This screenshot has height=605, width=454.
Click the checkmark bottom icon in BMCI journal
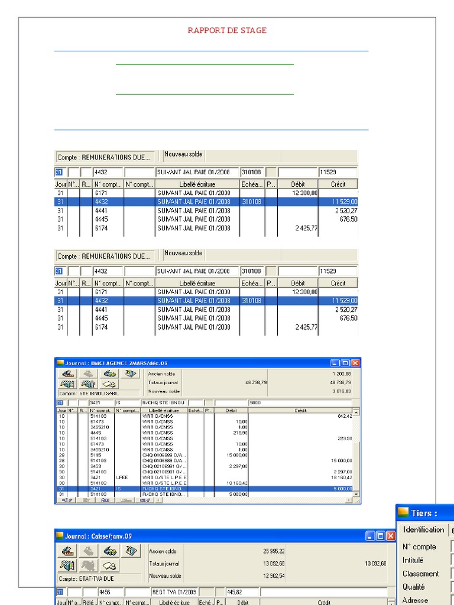coord(145,500)
